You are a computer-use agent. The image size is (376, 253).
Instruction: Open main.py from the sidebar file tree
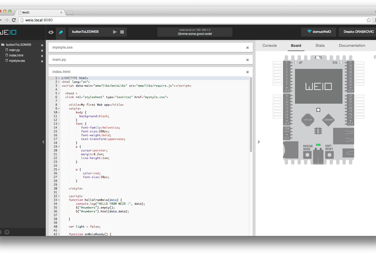14,50
